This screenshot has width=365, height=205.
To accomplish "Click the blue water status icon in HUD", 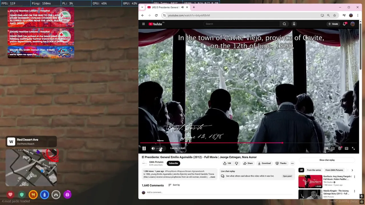I will [x=44, y=195].
